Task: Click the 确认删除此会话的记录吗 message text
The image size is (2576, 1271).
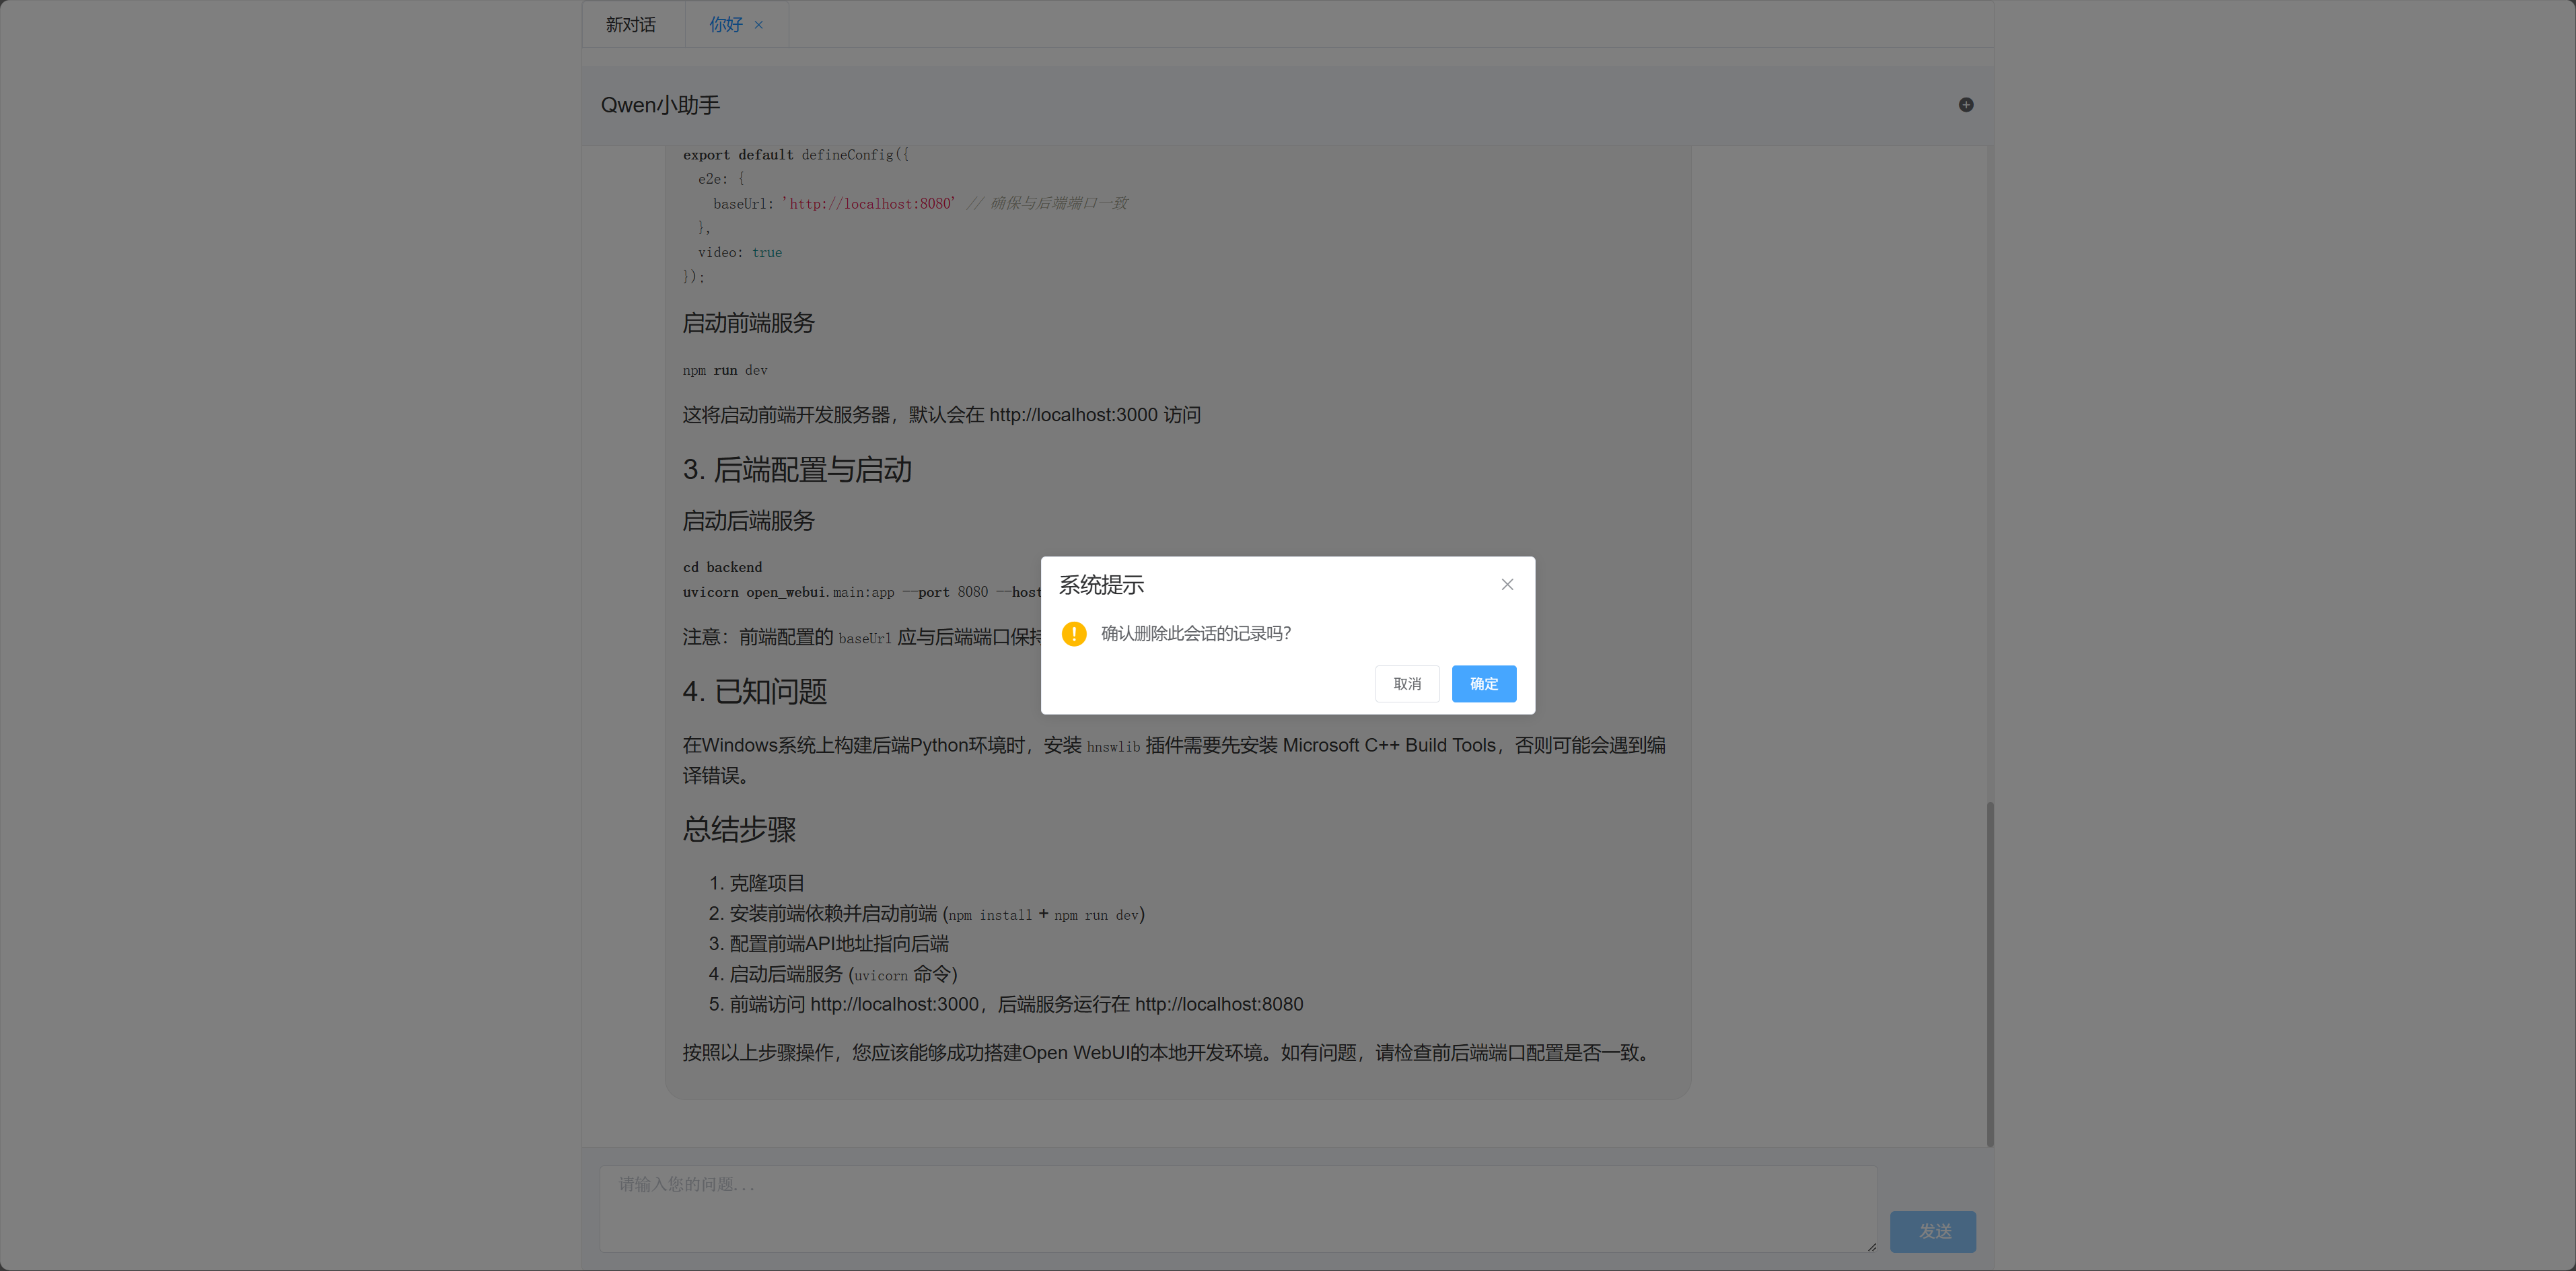Action: [1196, 634]
